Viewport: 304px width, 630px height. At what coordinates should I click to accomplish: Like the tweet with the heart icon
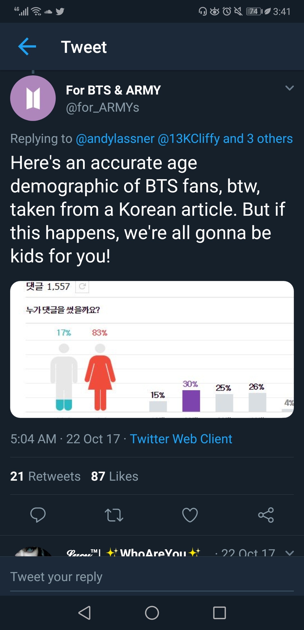190,515
